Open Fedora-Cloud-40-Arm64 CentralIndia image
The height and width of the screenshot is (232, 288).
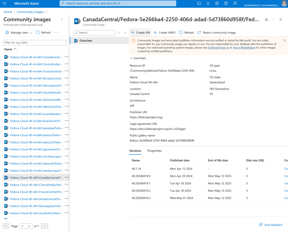[x=36, y=64]
